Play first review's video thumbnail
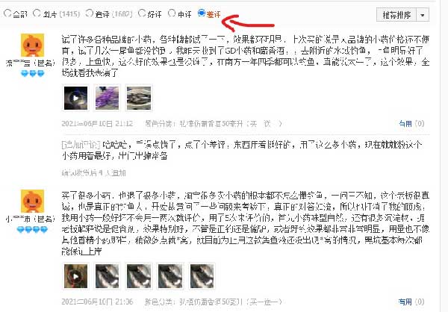448x312 pixels. coord(75,98)
